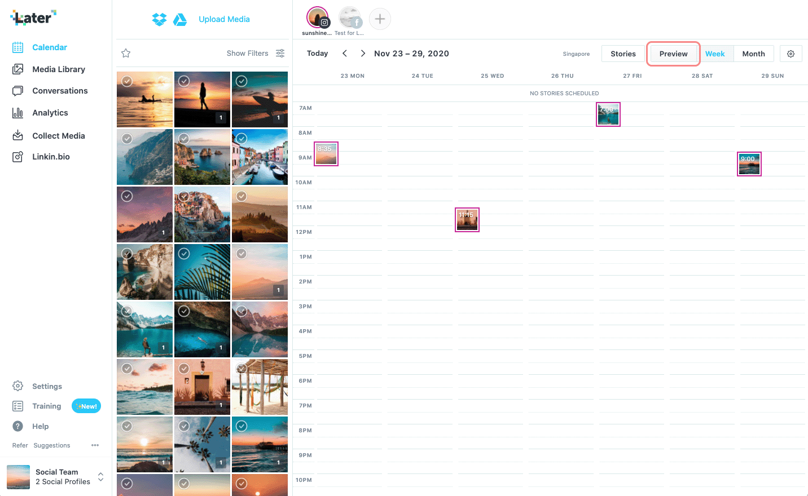Open the more options ellipsis
The image size is (808, 496).
point(95,445)
